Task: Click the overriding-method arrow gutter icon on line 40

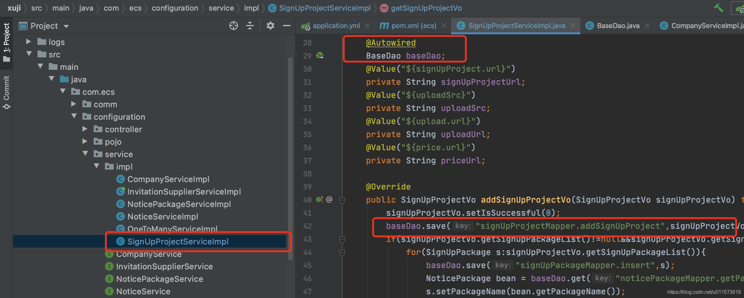Action: point(320,199)
